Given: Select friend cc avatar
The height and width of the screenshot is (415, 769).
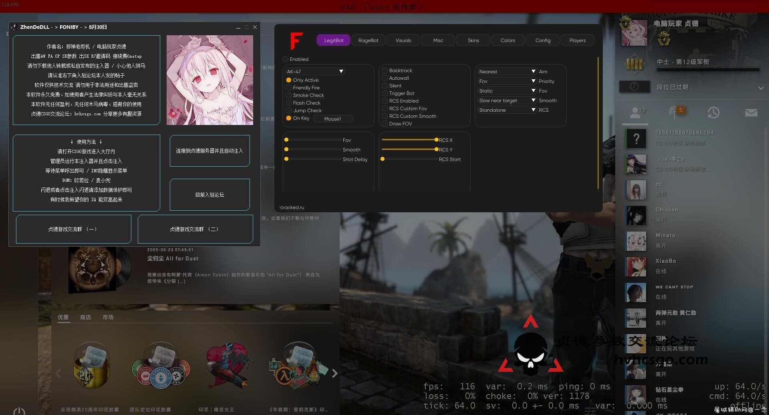Looking at the screenshot, I should click(x=636, y=190).
